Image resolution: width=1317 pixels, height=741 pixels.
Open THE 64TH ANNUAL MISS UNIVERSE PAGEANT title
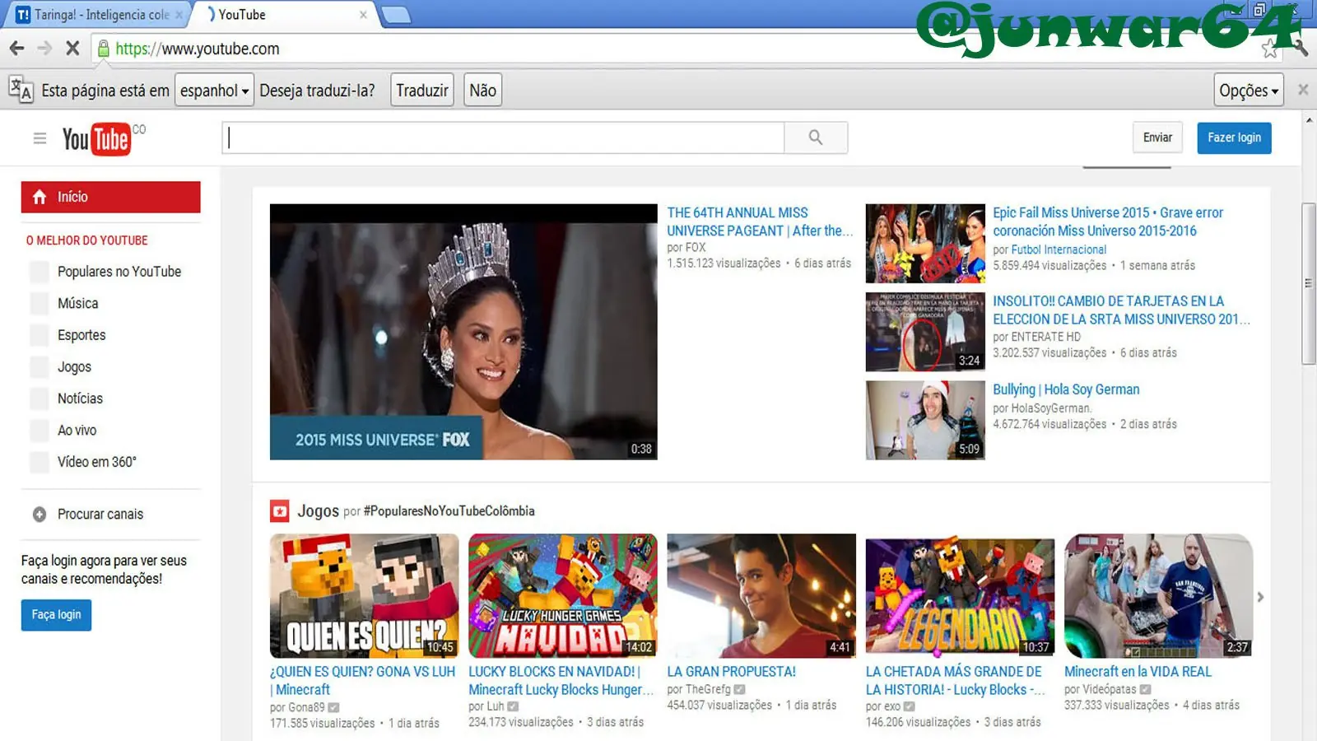click(760, 221)
